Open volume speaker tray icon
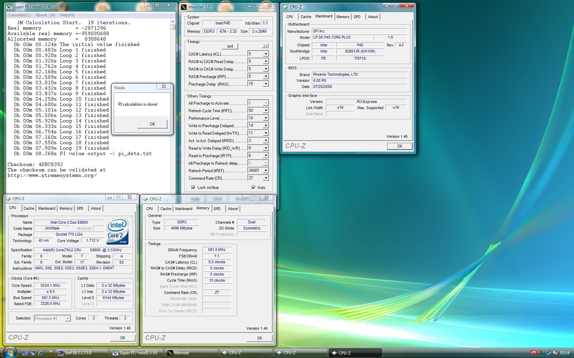 pos(539,353)
